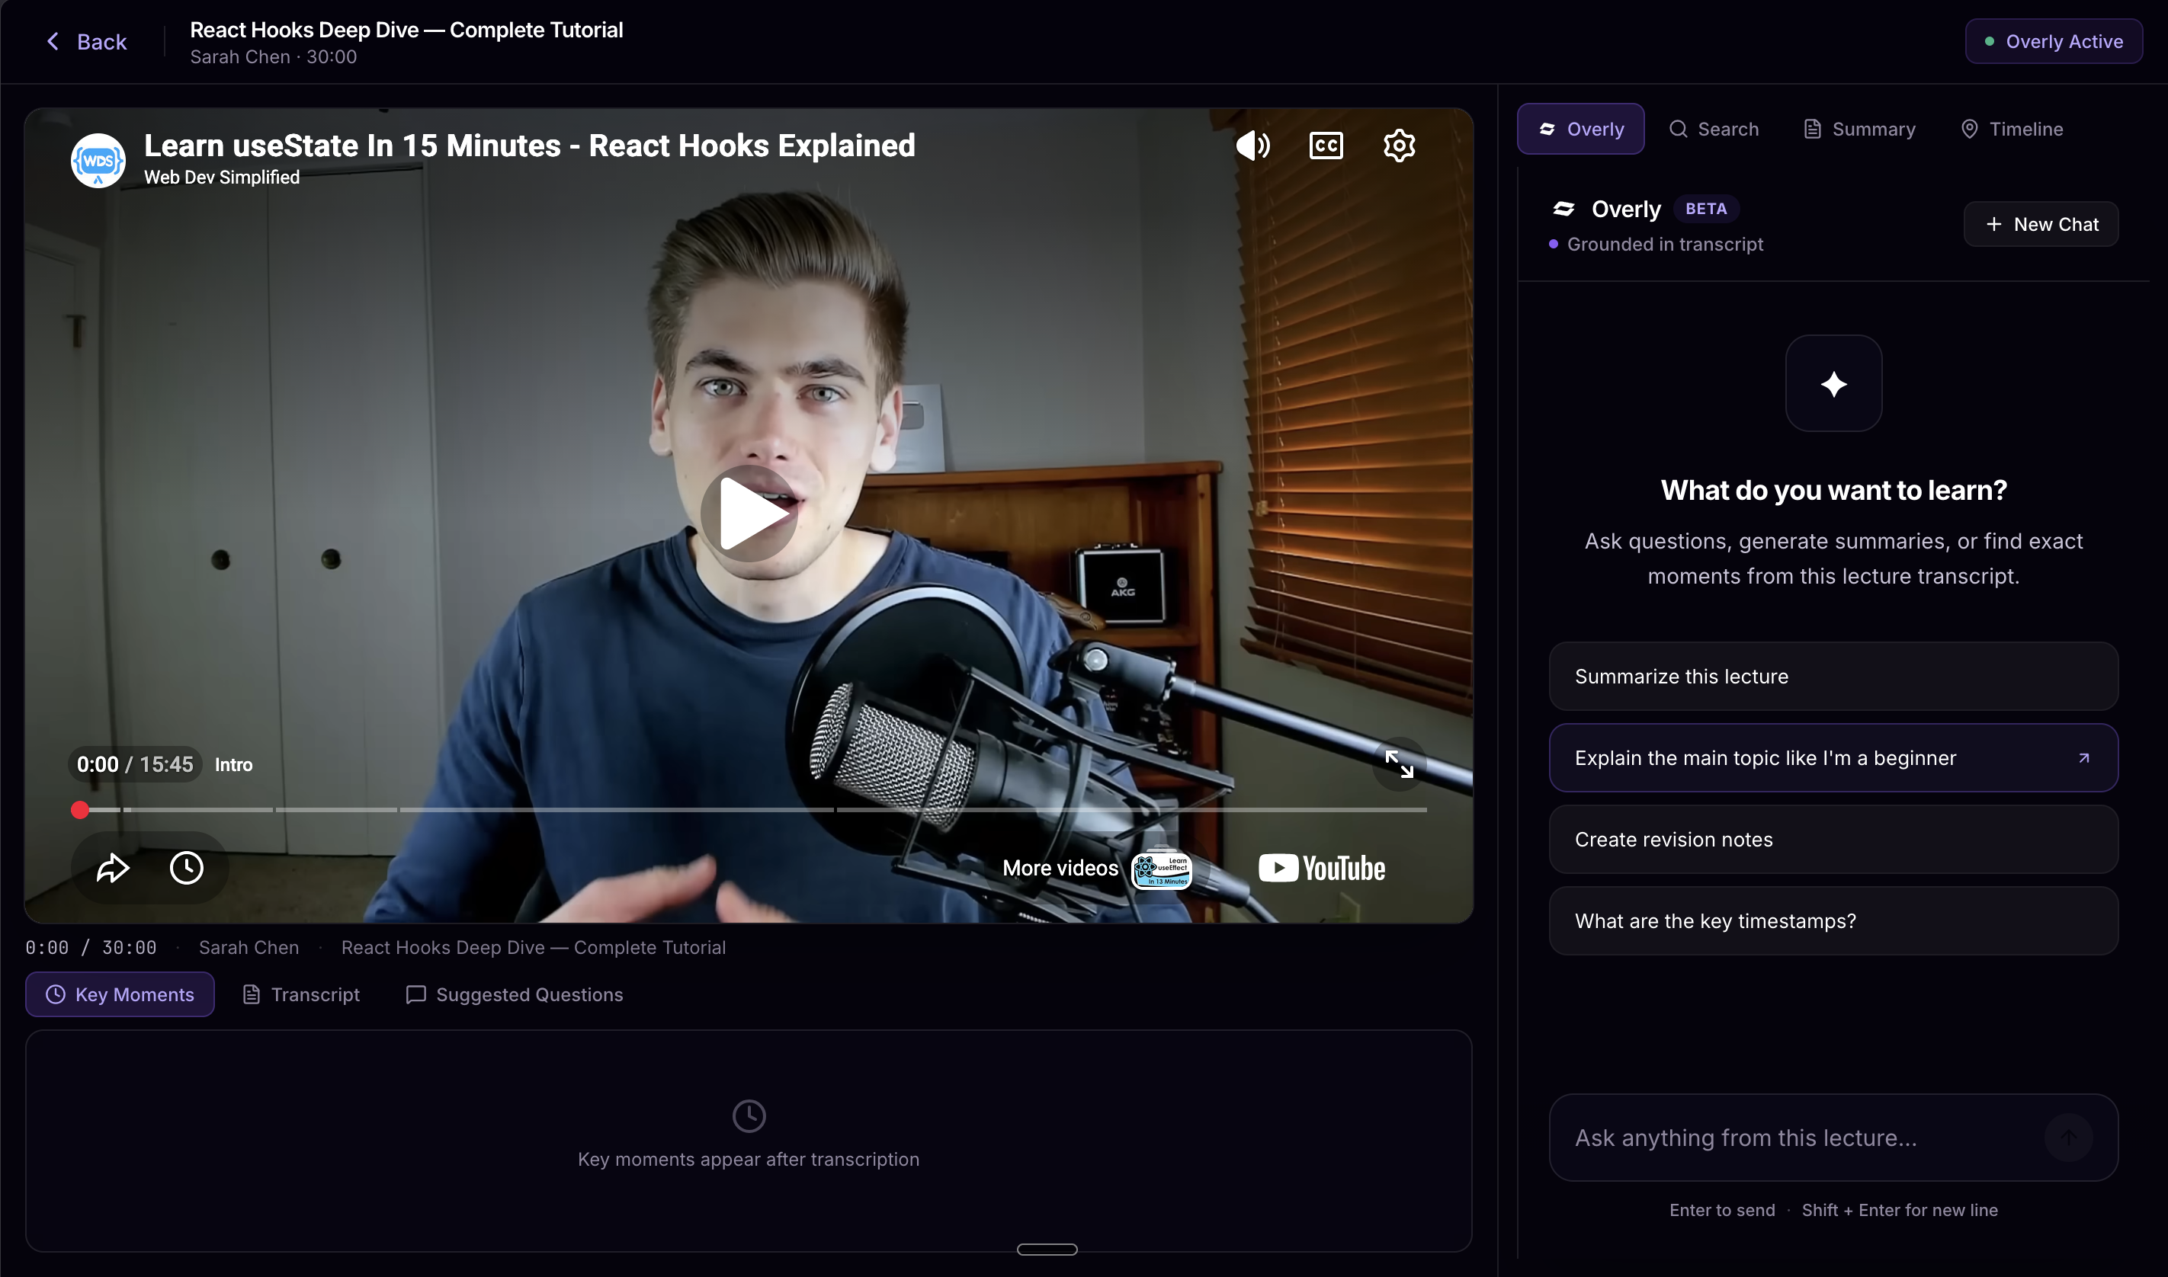
Task: Open the Web Dev Simplified channel avatar
Action: tap(98, 160)
